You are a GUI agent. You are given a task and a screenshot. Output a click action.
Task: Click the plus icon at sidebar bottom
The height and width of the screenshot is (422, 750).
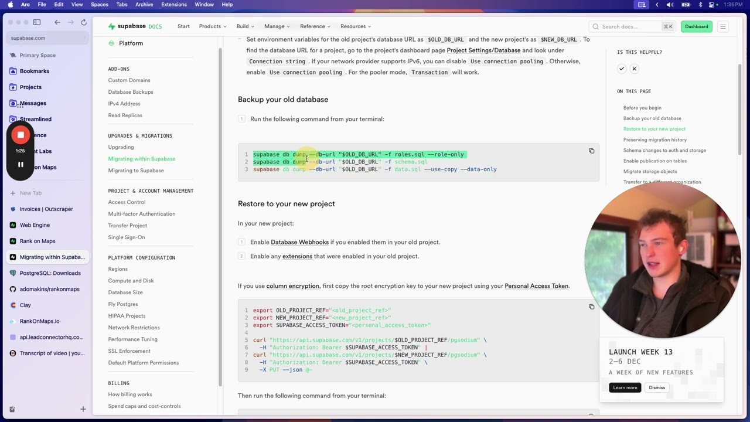coord(83,409)
